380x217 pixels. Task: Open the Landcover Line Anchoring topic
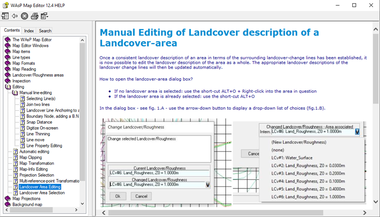[53, 110]
